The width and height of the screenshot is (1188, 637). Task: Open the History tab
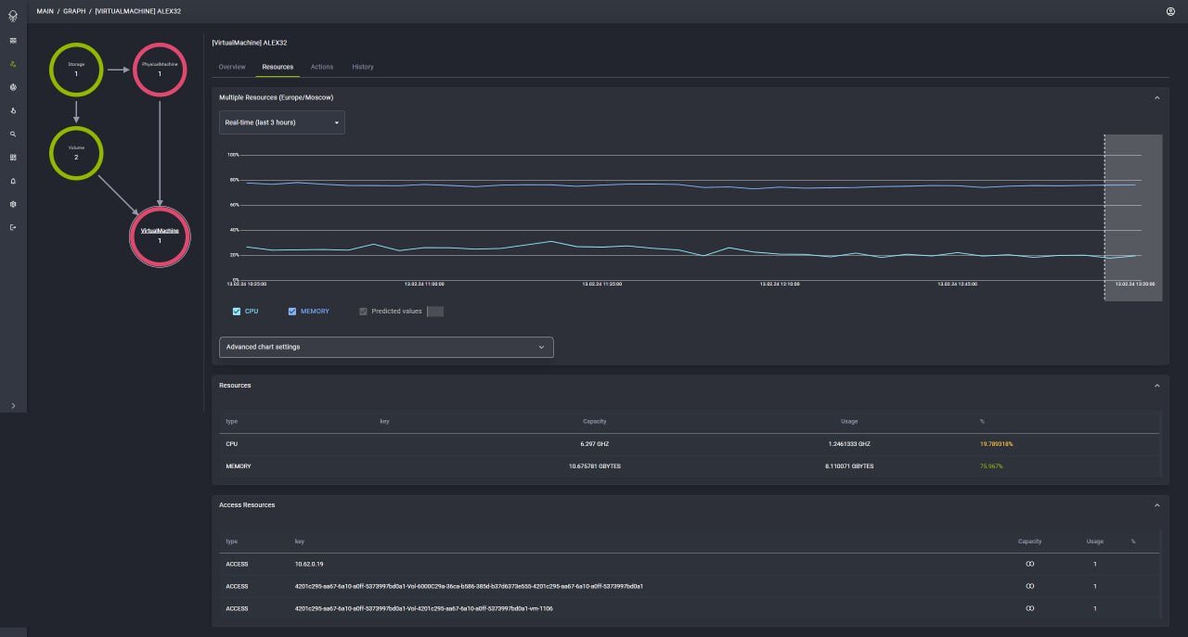[363, 67]
